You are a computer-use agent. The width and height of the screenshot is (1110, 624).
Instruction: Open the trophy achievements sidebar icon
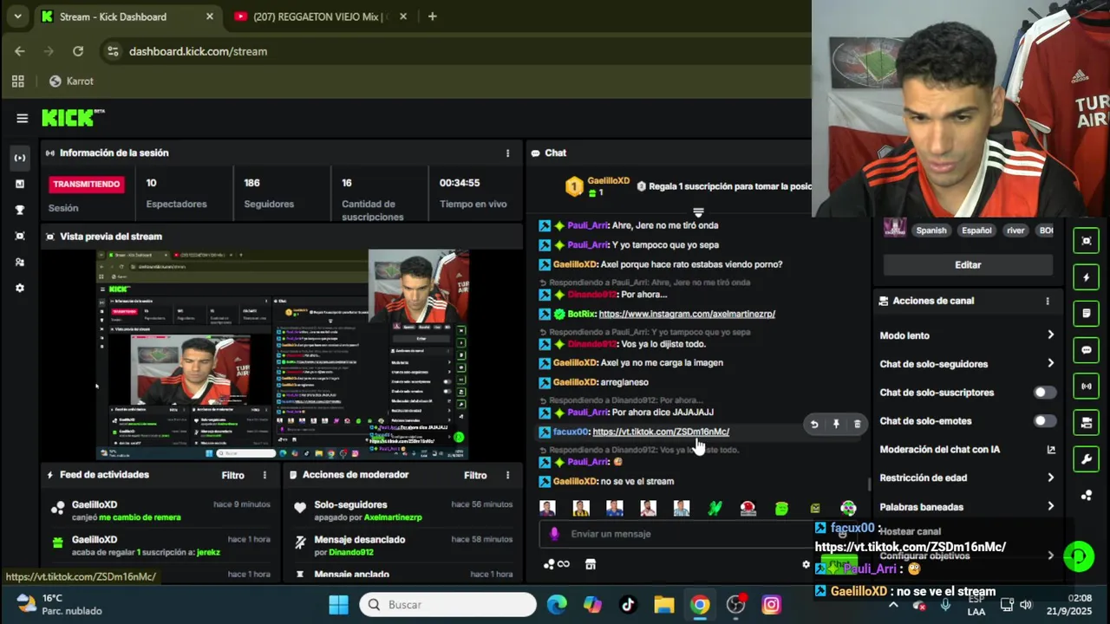coord(20,210)
